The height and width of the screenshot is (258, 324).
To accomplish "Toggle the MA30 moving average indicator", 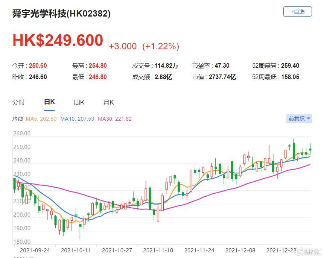I will [x=115, y=119].
